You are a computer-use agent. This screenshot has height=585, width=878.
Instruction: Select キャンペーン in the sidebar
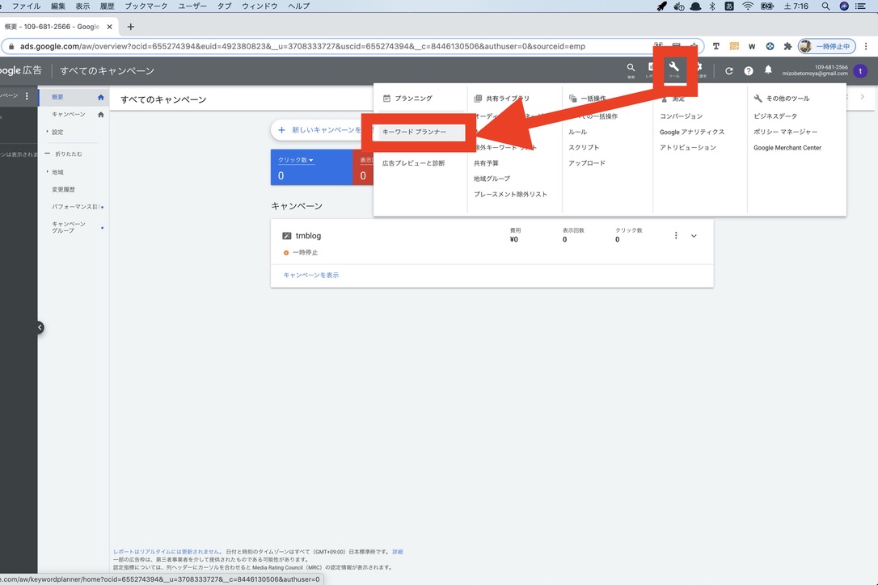(x=68, y=114)
